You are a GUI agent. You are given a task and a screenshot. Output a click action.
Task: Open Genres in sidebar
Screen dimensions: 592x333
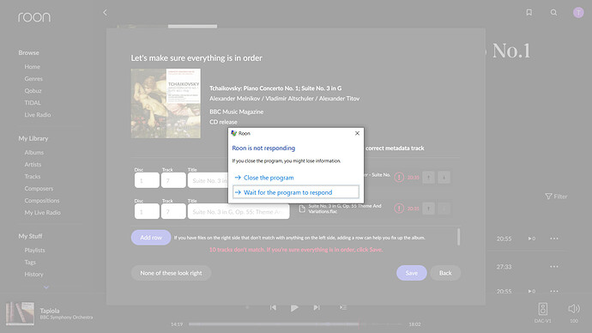[x=33, y=79]
